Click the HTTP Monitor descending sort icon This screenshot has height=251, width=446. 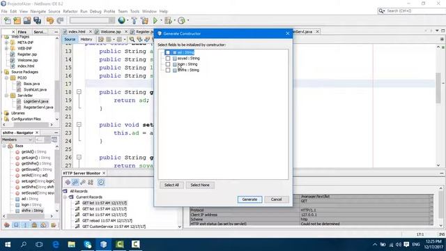(83, 182)
